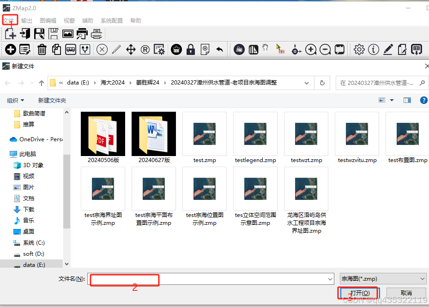Click the print icon in the toolbar

point(97,34)
